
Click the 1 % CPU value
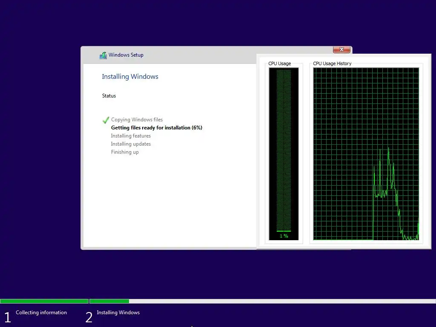(x=284, y=236)
